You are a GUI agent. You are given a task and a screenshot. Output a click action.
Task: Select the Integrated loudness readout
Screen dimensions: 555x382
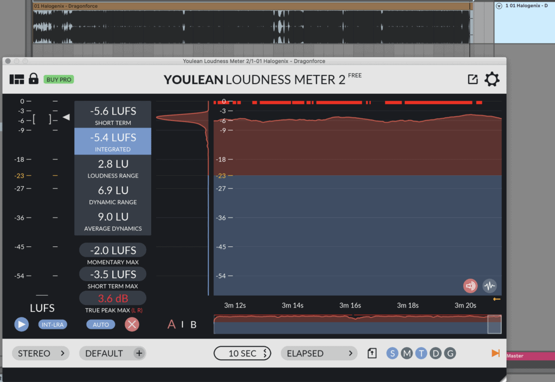(x=113, y=141)
